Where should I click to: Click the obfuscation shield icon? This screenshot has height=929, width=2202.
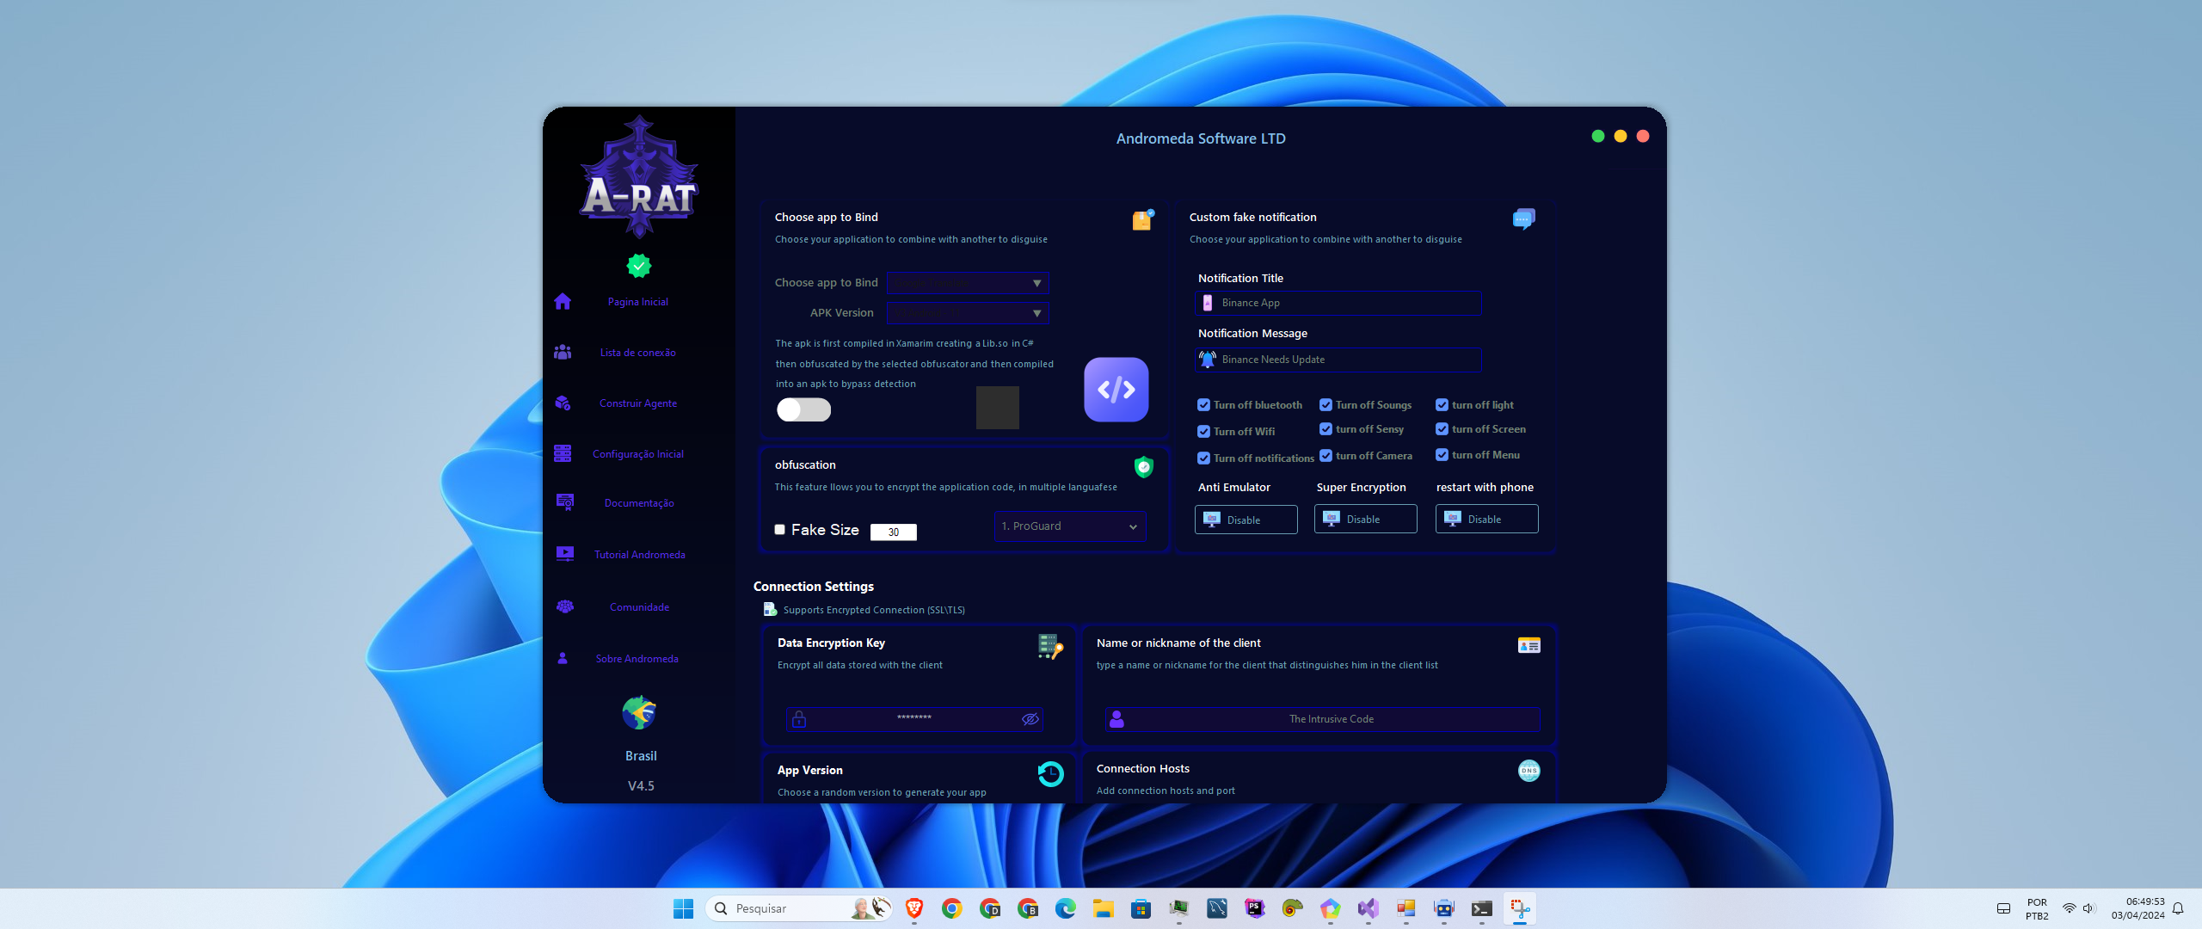click(x=1143, y=467)
